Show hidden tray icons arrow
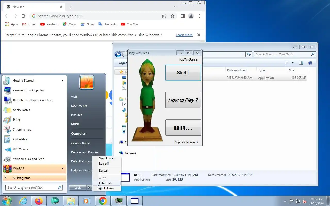Viewport: 330px width, 206px height. click(285, 201)
